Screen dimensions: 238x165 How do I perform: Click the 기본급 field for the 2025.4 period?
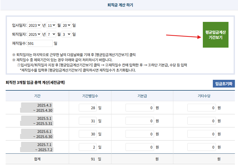(139, 108)
